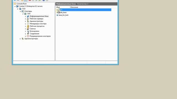Image resolution: width=177 pixels, height=99 pixels.
Task: Expand the Менеджеры кластера node
Action: 25,24
